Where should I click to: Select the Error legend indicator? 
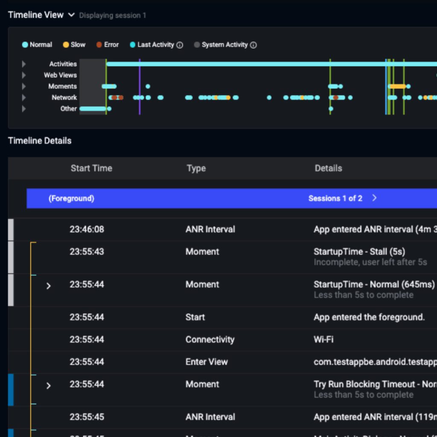pos(99,45)
